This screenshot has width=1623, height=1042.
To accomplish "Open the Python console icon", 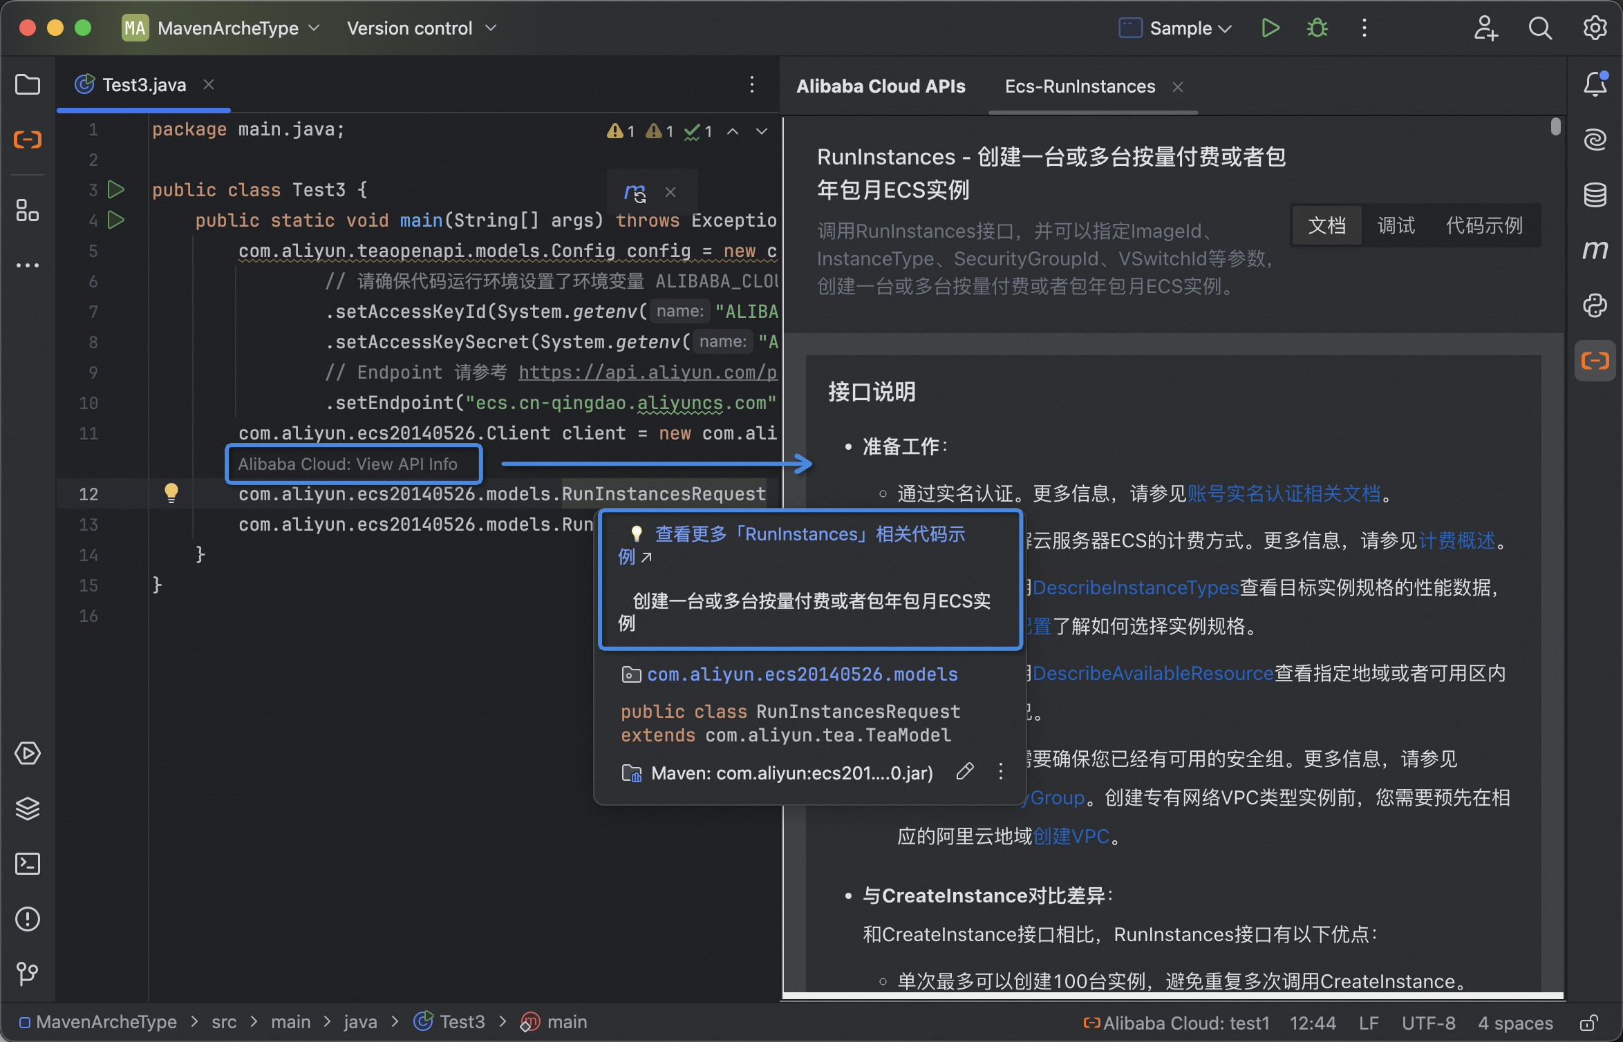I will click(1595, 305).
